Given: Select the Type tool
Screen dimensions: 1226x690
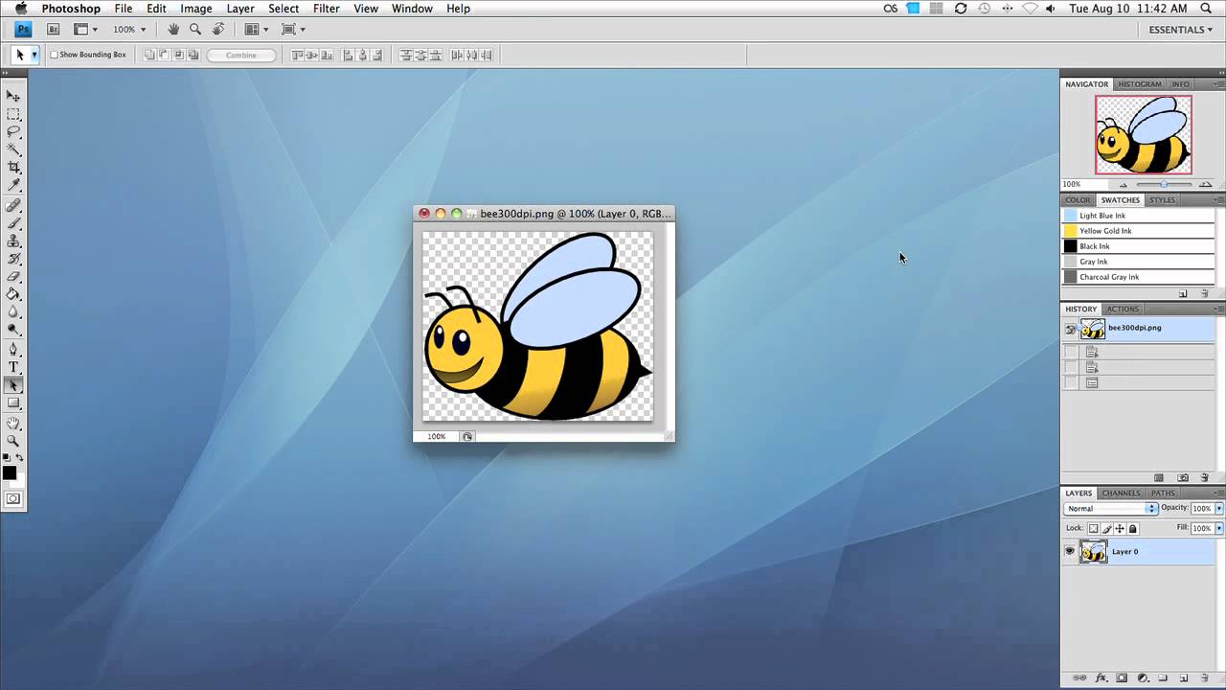Looking at the screenshot, I should click(13, 367).
